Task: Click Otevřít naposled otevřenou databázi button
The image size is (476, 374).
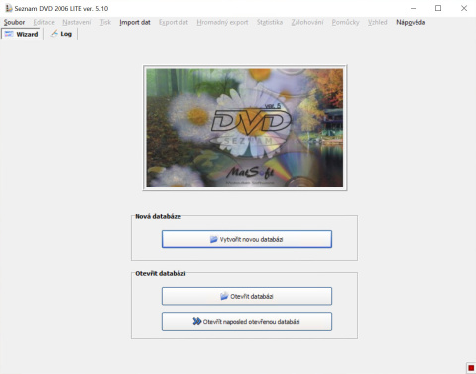Action: click(x=247, y=321)
